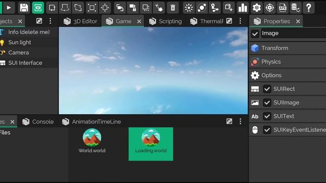
Task: Toggle the SUIKeyEventListener component checkbox
Action: click(267, 130)
